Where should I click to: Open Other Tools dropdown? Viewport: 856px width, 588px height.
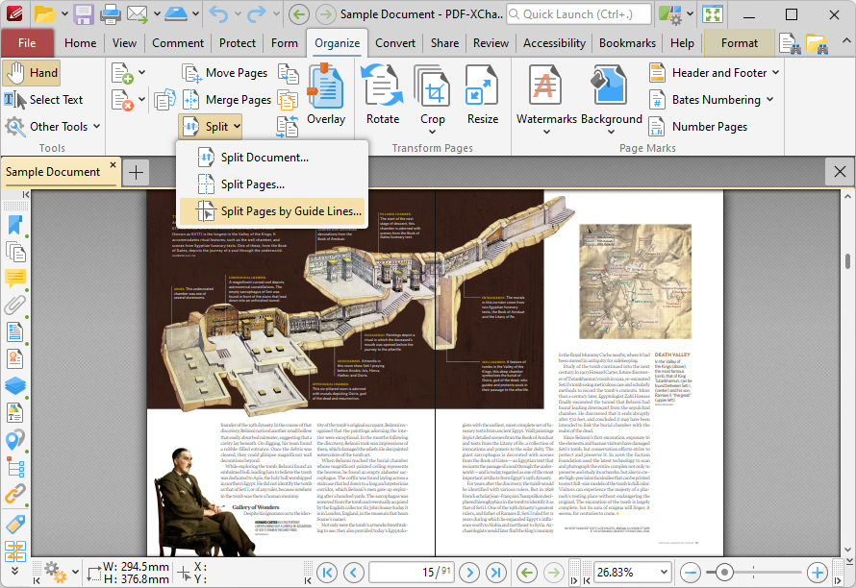click(52, 127)
